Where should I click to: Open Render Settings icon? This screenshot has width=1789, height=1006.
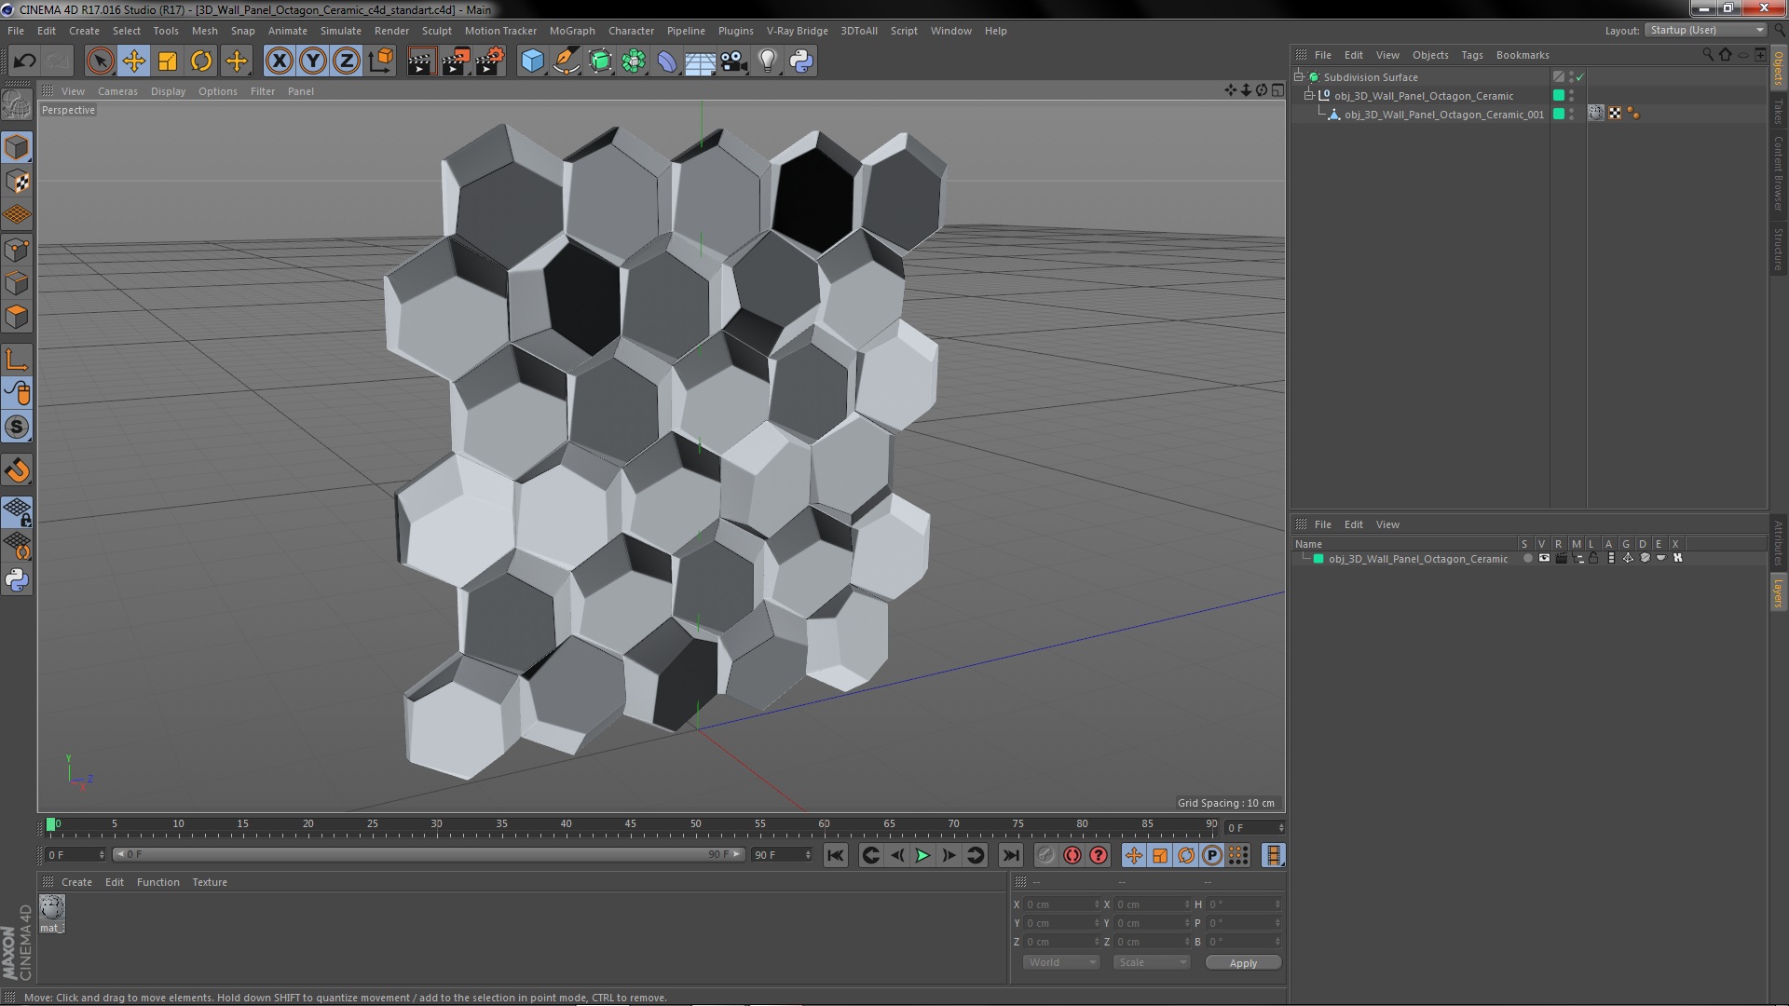[490, 61]
